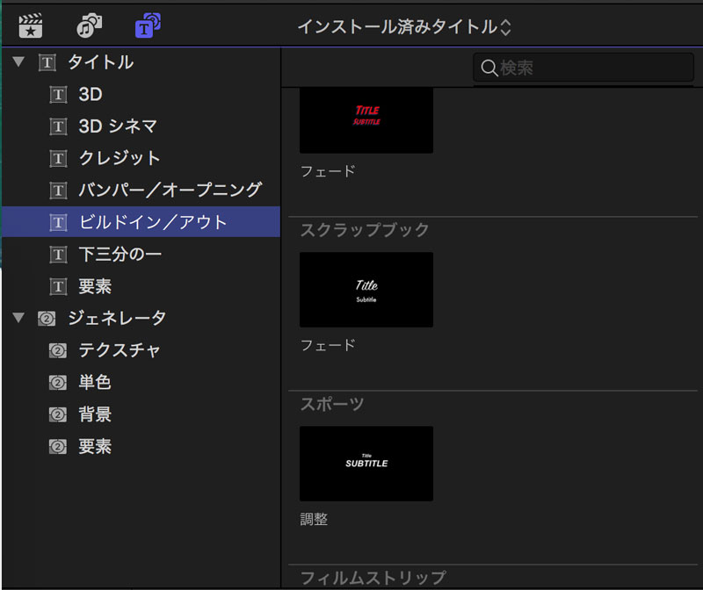Click the generator icon beside 単色
The width and height of the screenshot is (703, 590).
(58, 384)
